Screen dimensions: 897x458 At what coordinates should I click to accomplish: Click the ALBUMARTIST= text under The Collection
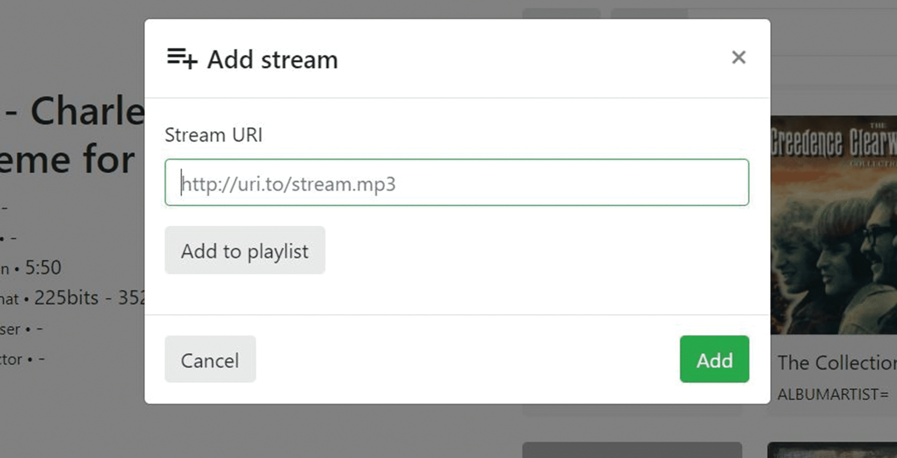pyautogui.click(x=833, y=394)
